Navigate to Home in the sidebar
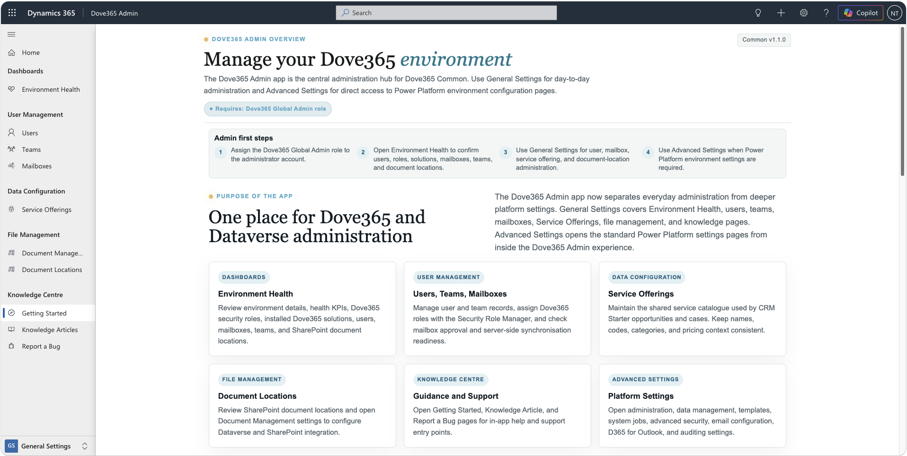This screenshot has width=907, height=456. pyautogui.click(x=48, y=53)
